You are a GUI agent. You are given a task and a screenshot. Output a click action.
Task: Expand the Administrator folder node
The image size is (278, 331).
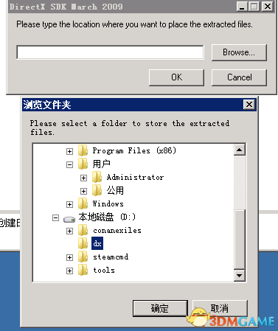tap(83, 178)
